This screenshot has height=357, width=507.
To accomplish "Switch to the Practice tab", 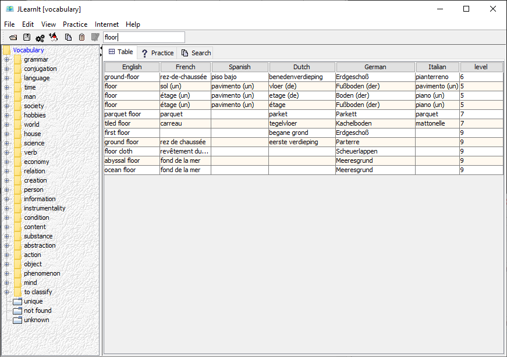I will coord(158,53).
